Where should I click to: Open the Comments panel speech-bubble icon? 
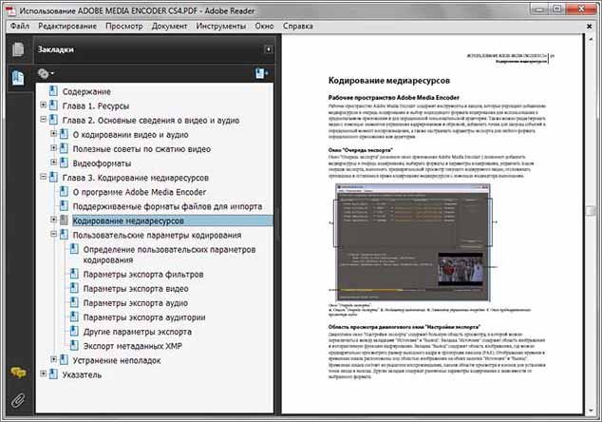18,373
